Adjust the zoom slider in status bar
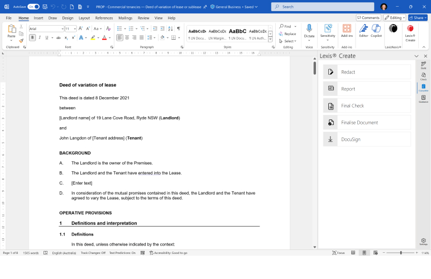The image size is (431, 279). (401, 253)
